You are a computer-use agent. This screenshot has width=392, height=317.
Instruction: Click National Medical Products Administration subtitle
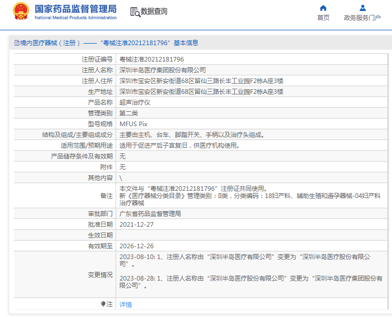tap(76, 18)
